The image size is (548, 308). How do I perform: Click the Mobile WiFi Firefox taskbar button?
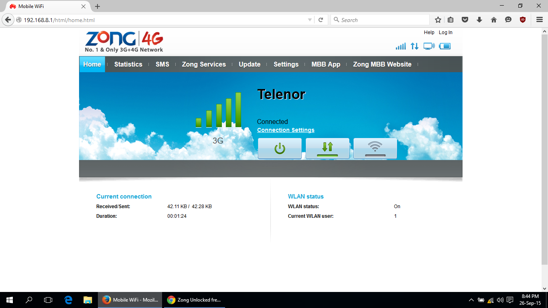tap(130, 300)
